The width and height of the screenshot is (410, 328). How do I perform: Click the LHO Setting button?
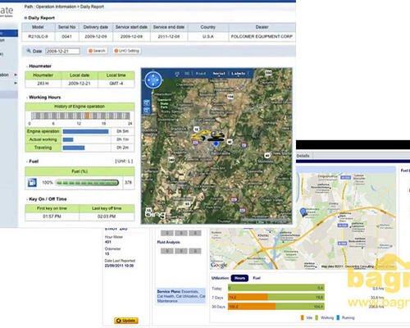[x=127, y=51]
